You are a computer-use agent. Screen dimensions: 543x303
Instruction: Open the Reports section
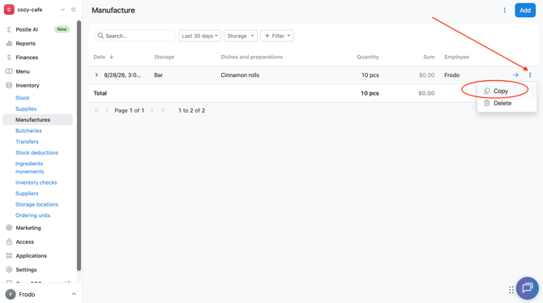pos(26,43)
